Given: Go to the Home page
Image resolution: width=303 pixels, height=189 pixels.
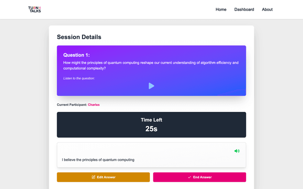Looking at the screenshot, I should point(221,10).
